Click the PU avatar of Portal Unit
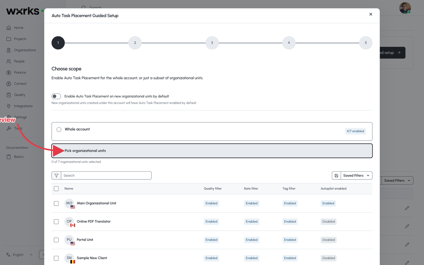Image resolution: width=424 pixels, height=265 pixels. (x=69, y=240)
